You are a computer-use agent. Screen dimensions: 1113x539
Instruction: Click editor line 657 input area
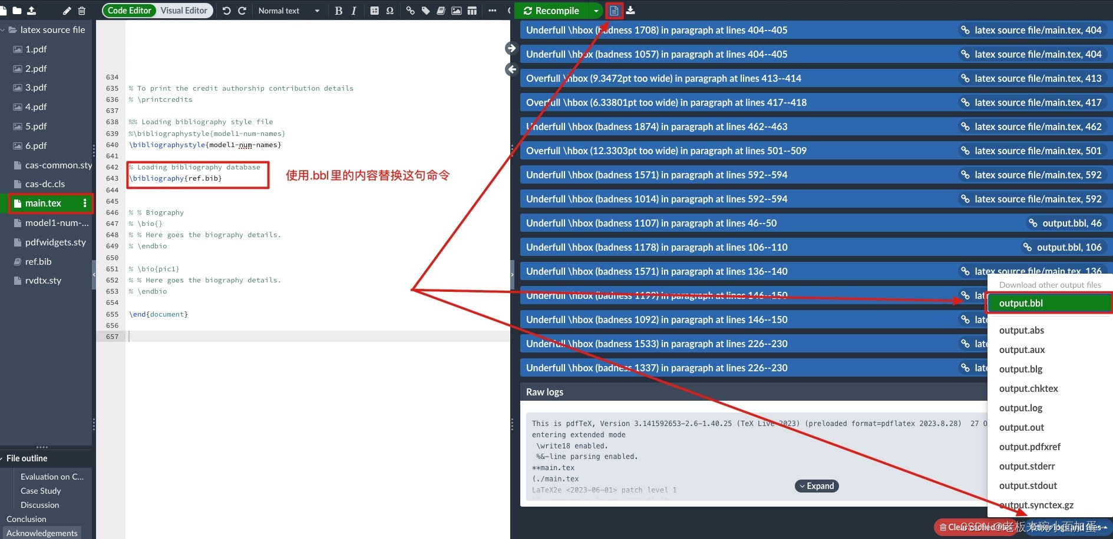[x=318, y=337]
